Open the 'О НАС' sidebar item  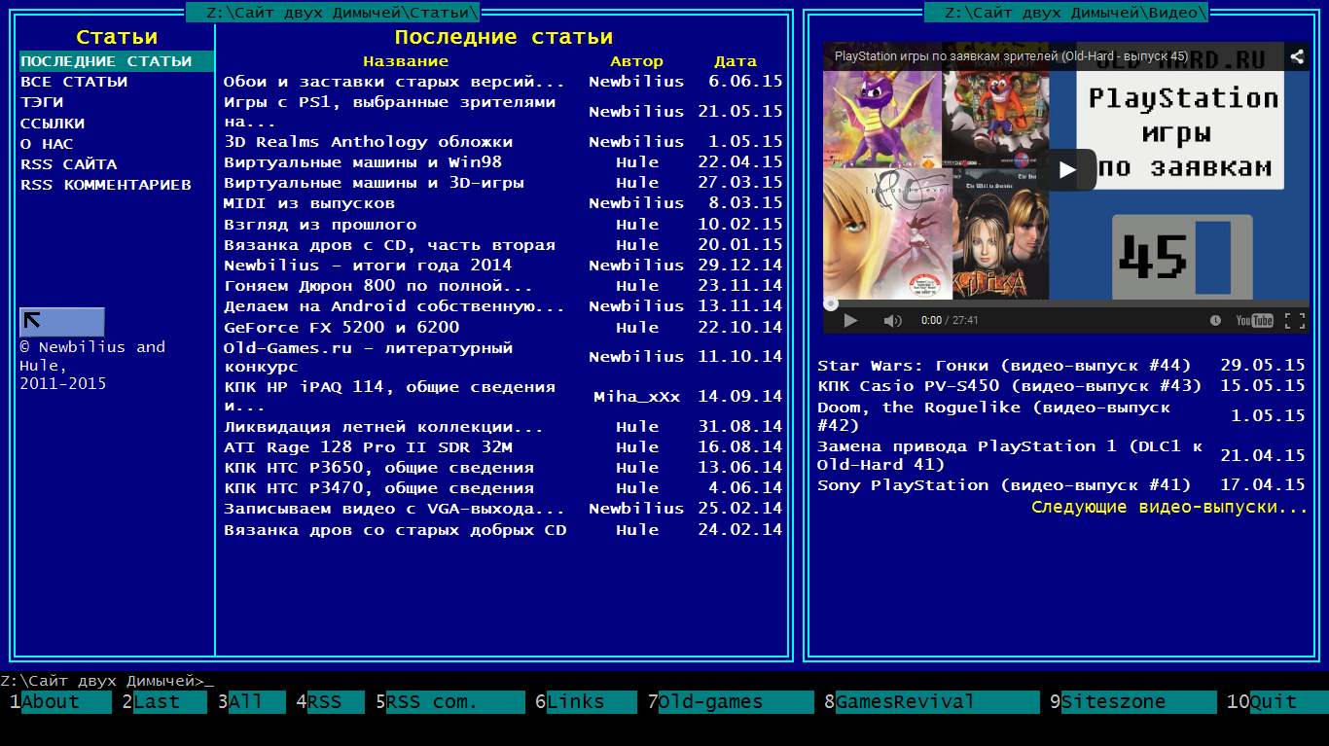pos(47,144)
